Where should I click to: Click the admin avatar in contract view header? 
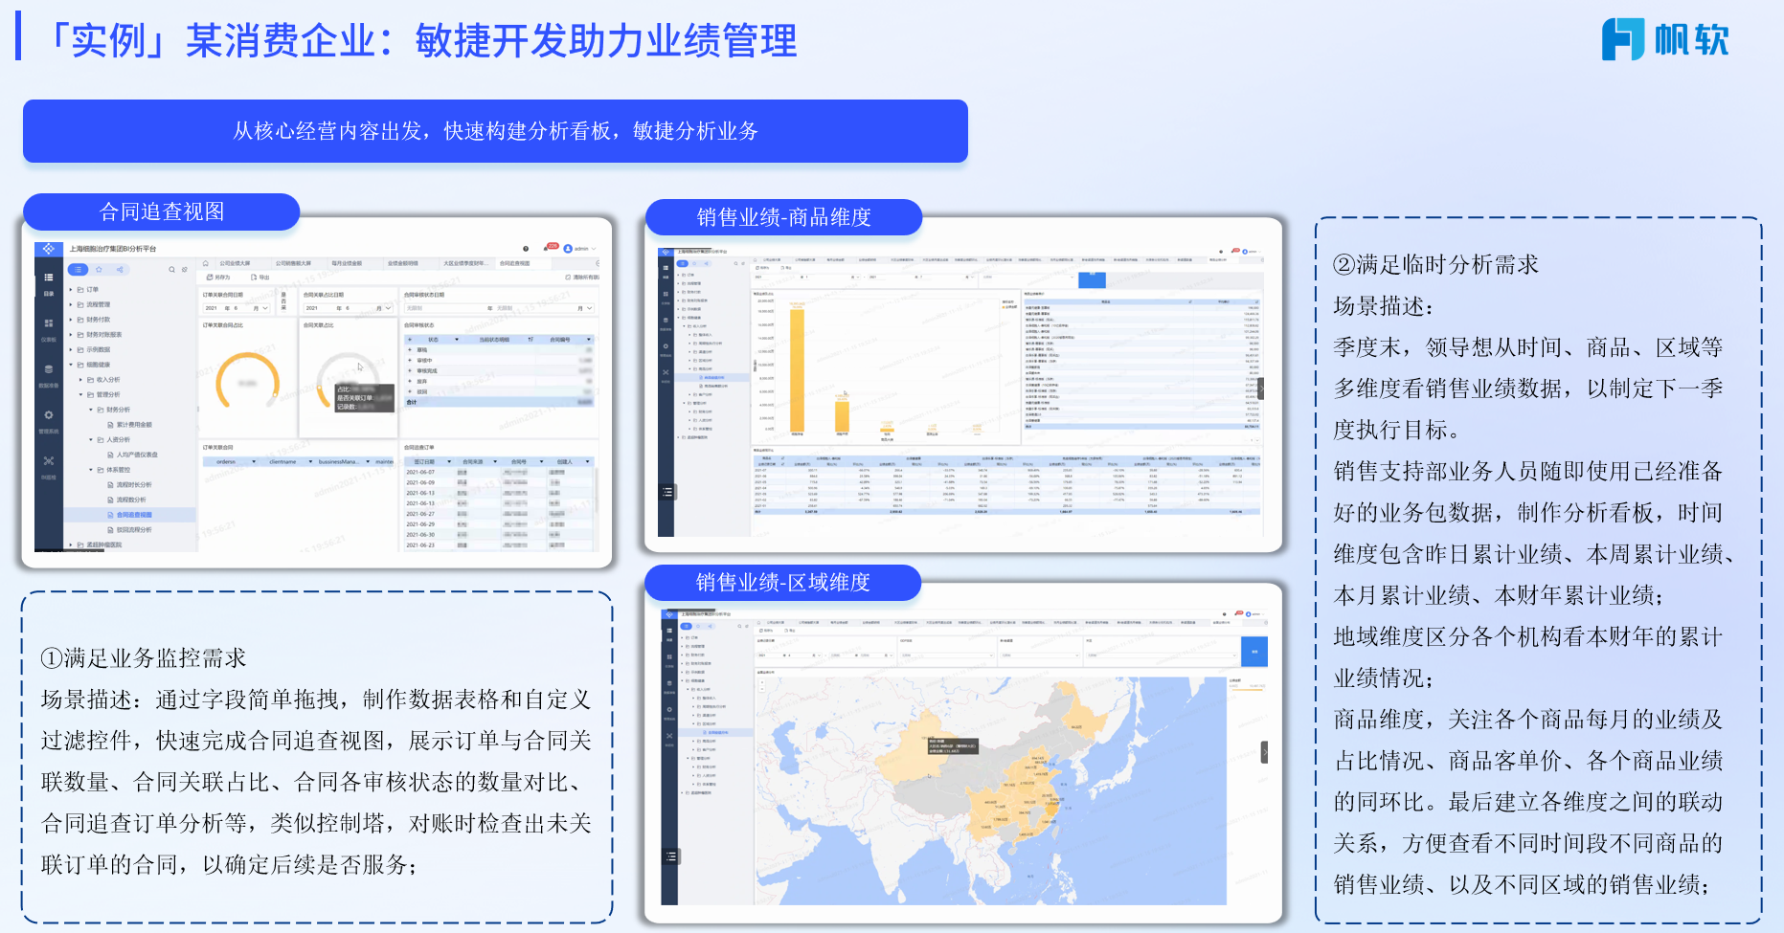[568, 249]
